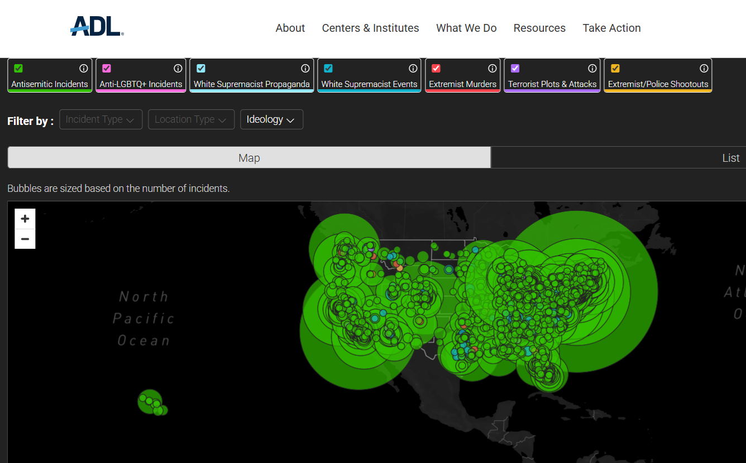
Task: Uncheck Extremist/Police Shootouts checkbox
Action: click(615, 69)
